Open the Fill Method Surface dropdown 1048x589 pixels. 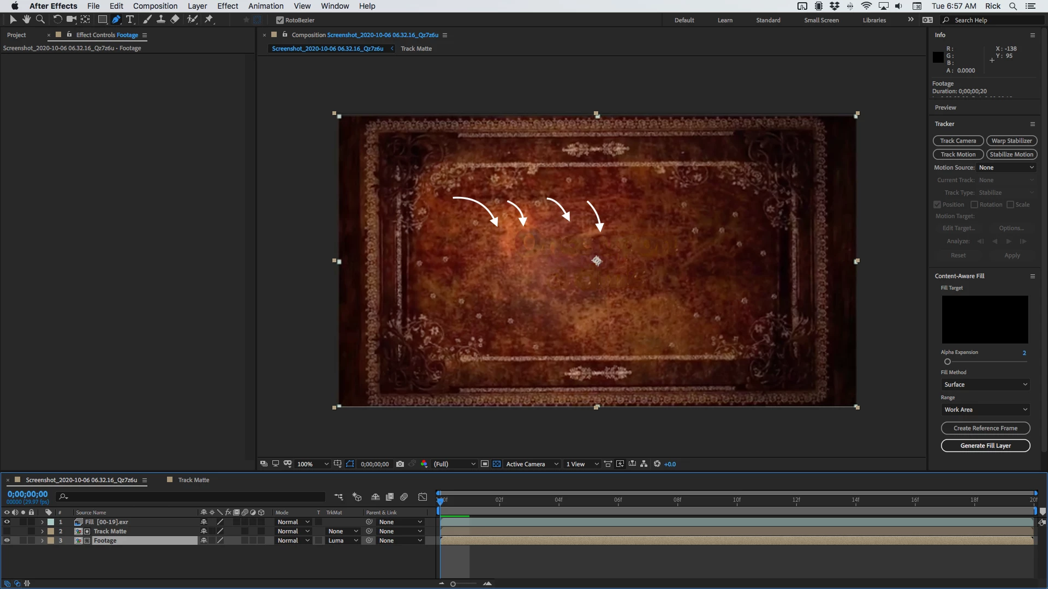click(x=985, y=384)
